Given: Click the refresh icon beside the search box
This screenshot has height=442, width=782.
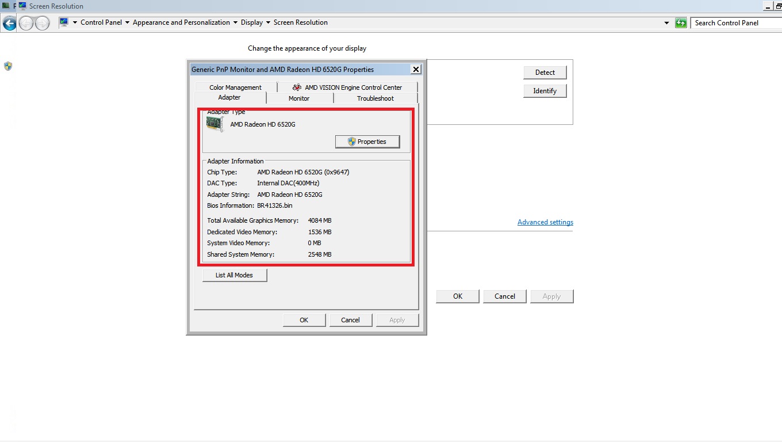Looking at the screenshot, I should 681,22.
